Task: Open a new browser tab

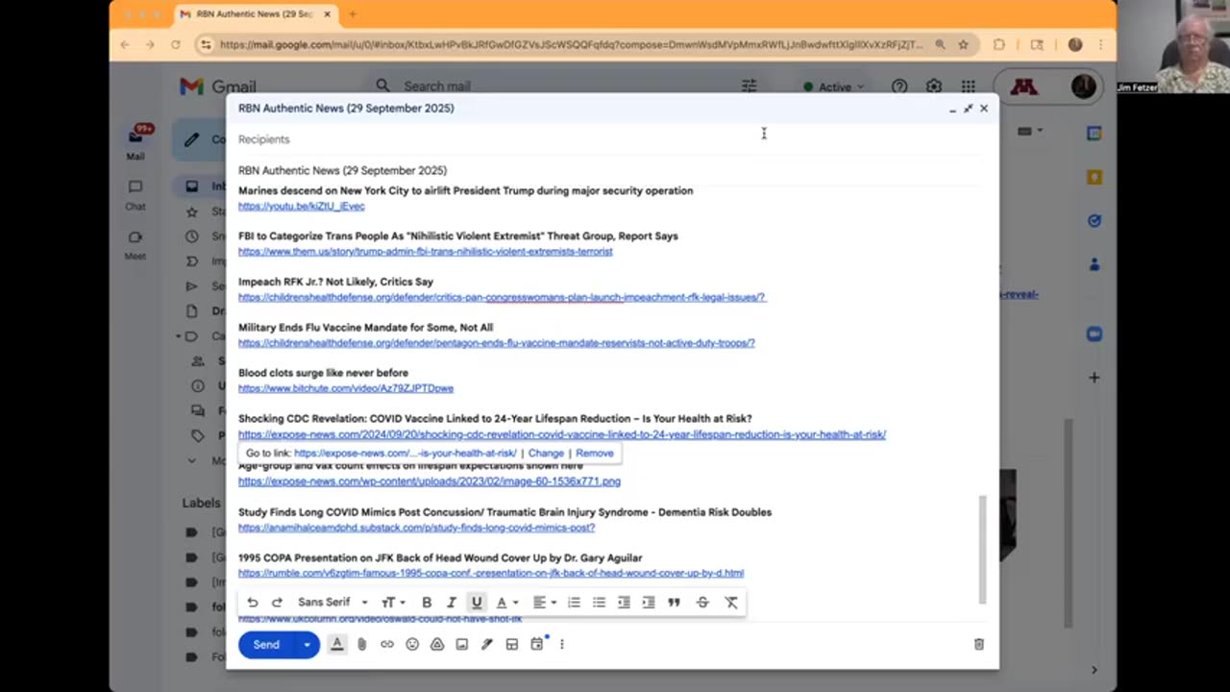Action: [x=353, y=14]
